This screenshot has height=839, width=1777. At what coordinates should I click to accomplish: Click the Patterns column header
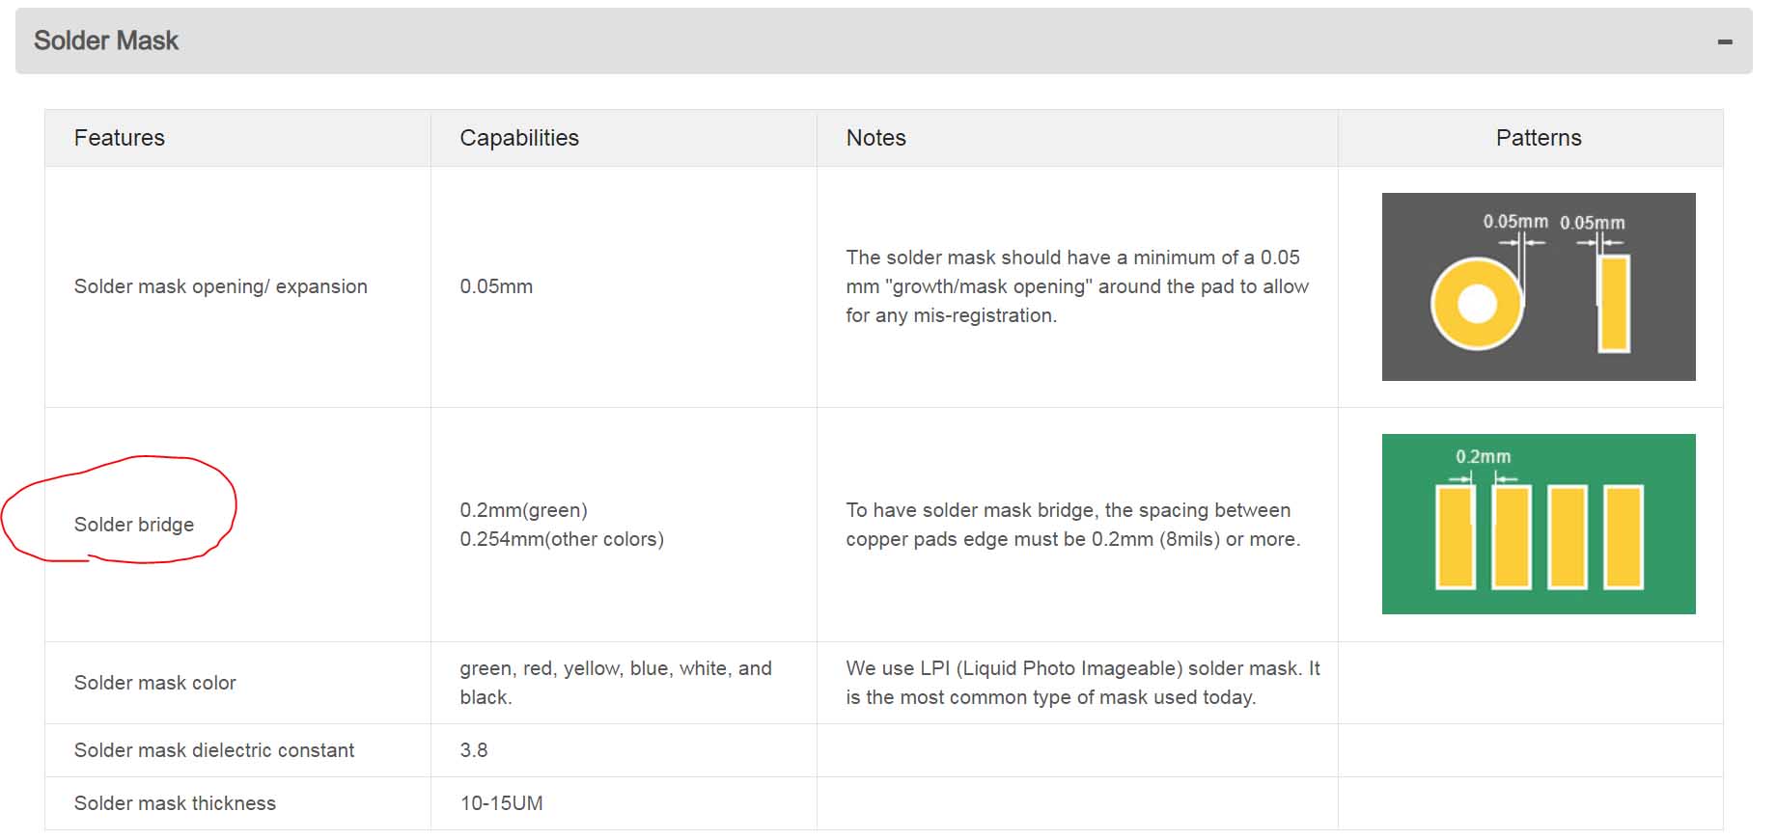(x=1538, y=138)
